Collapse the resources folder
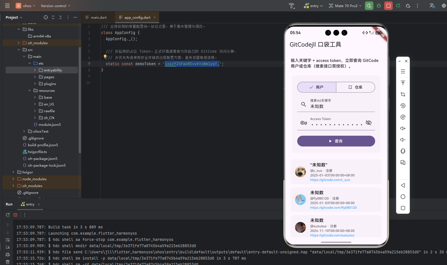 point(30,90)
